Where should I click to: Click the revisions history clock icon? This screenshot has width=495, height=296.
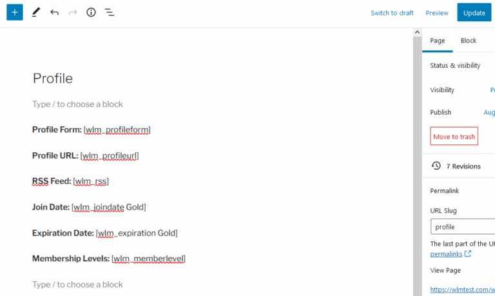pyautogui.click(x=436, y=166)
